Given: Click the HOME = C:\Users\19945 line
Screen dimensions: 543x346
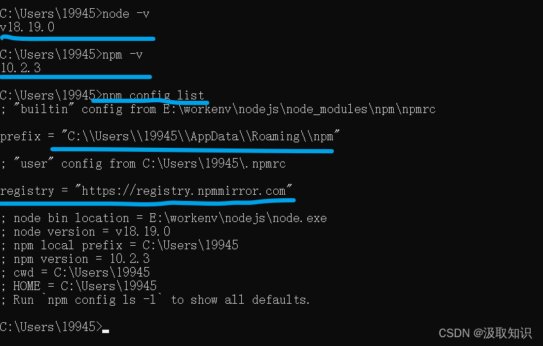Looking at the screenshot, I should pyautogui.click(x=78, y=286).
